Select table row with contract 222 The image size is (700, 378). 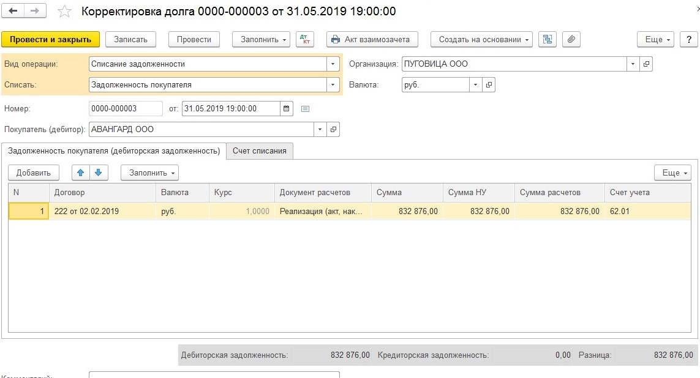point(101,211)
